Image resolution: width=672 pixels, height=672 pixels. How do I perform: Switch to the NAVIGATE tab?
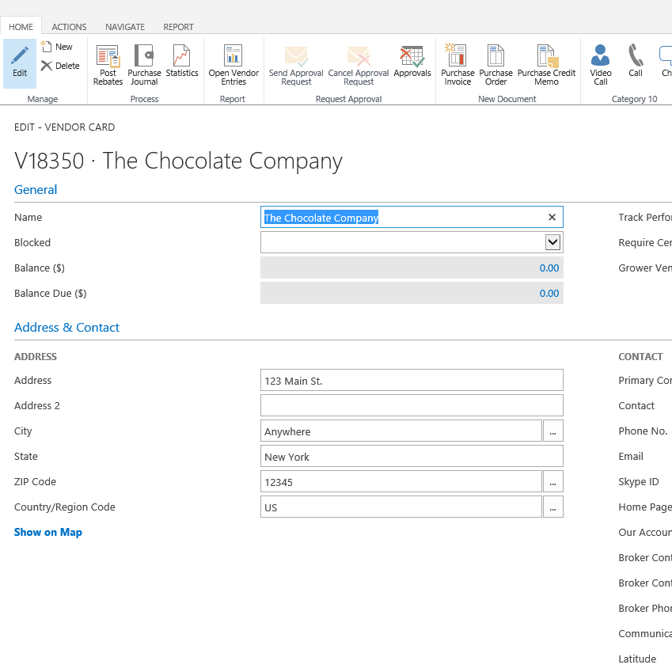(125, 27)
